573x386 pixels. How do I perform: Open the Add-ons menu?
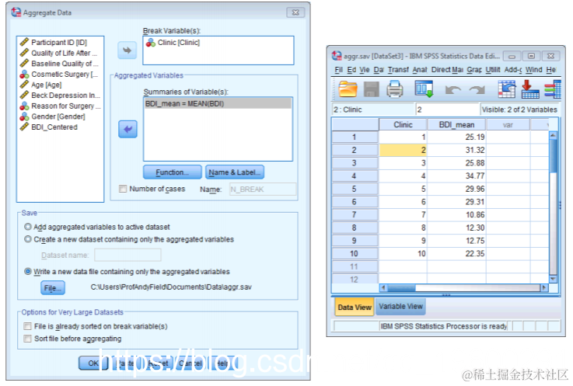click(513, 69)
